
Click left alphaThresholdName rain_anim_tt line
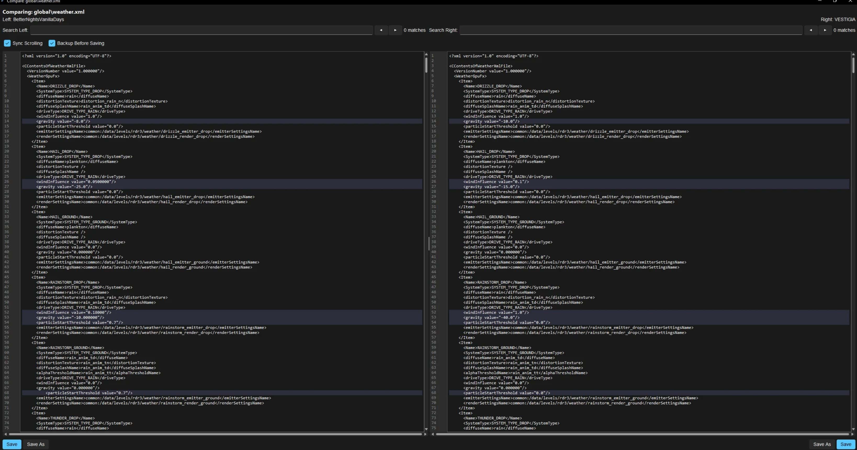point(98,373)
